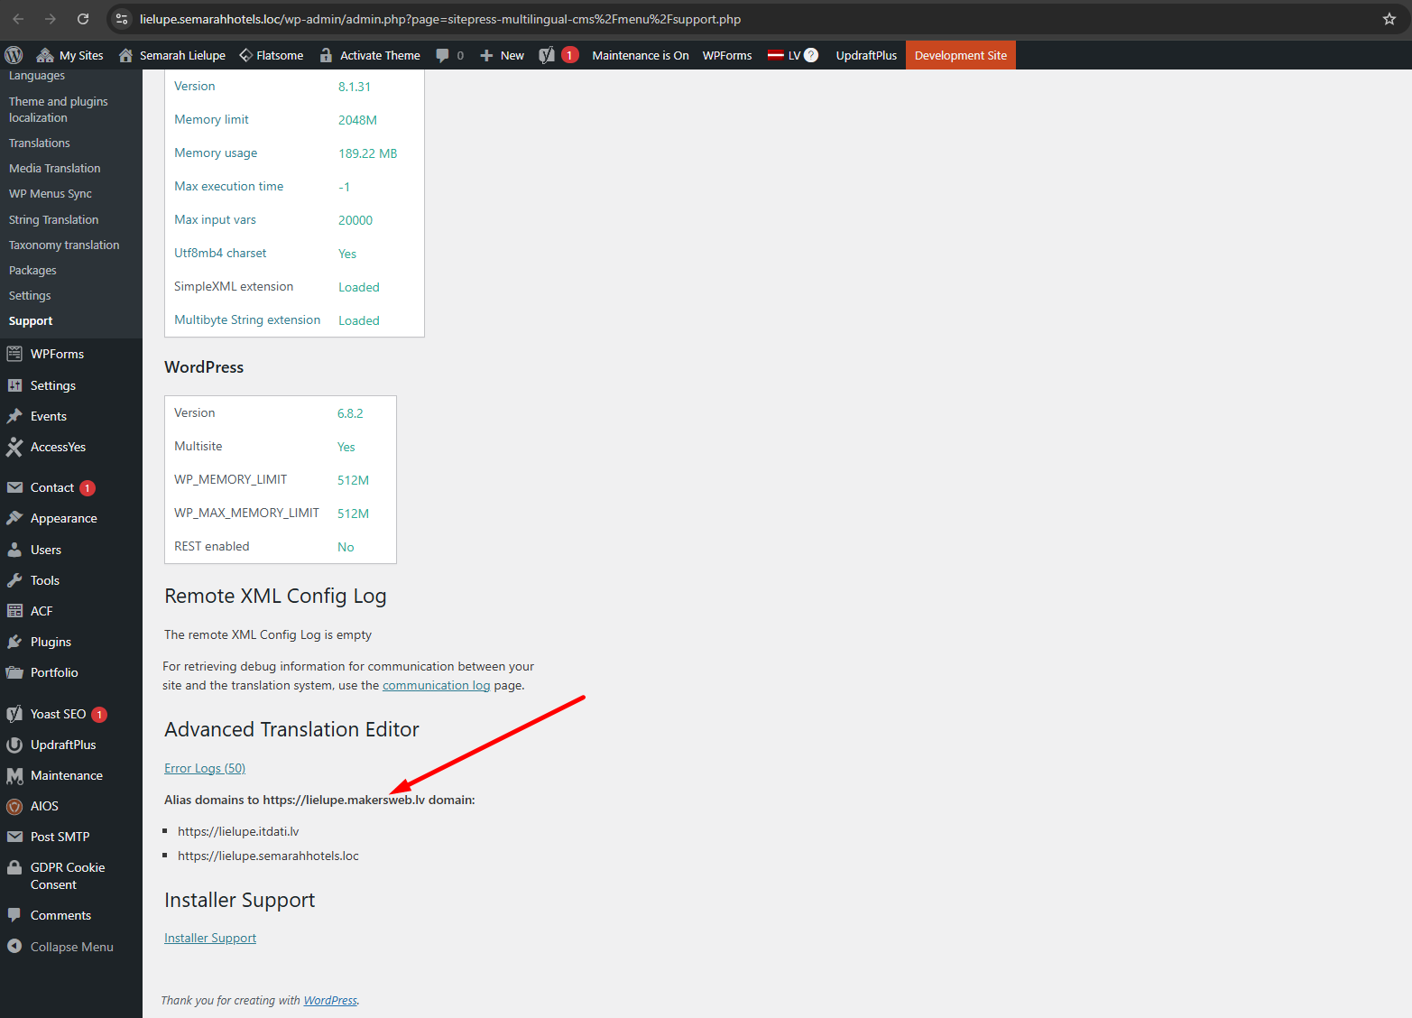Click the Tools wrench icon
Image resolution: width=1412 pixels, height=1018 pixels.
coord(14,580)
